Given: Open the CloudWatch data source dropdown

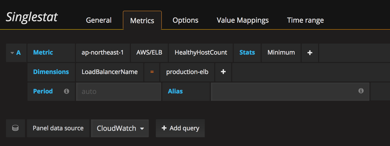Looking at the screenshot, I should coord(120,128).
